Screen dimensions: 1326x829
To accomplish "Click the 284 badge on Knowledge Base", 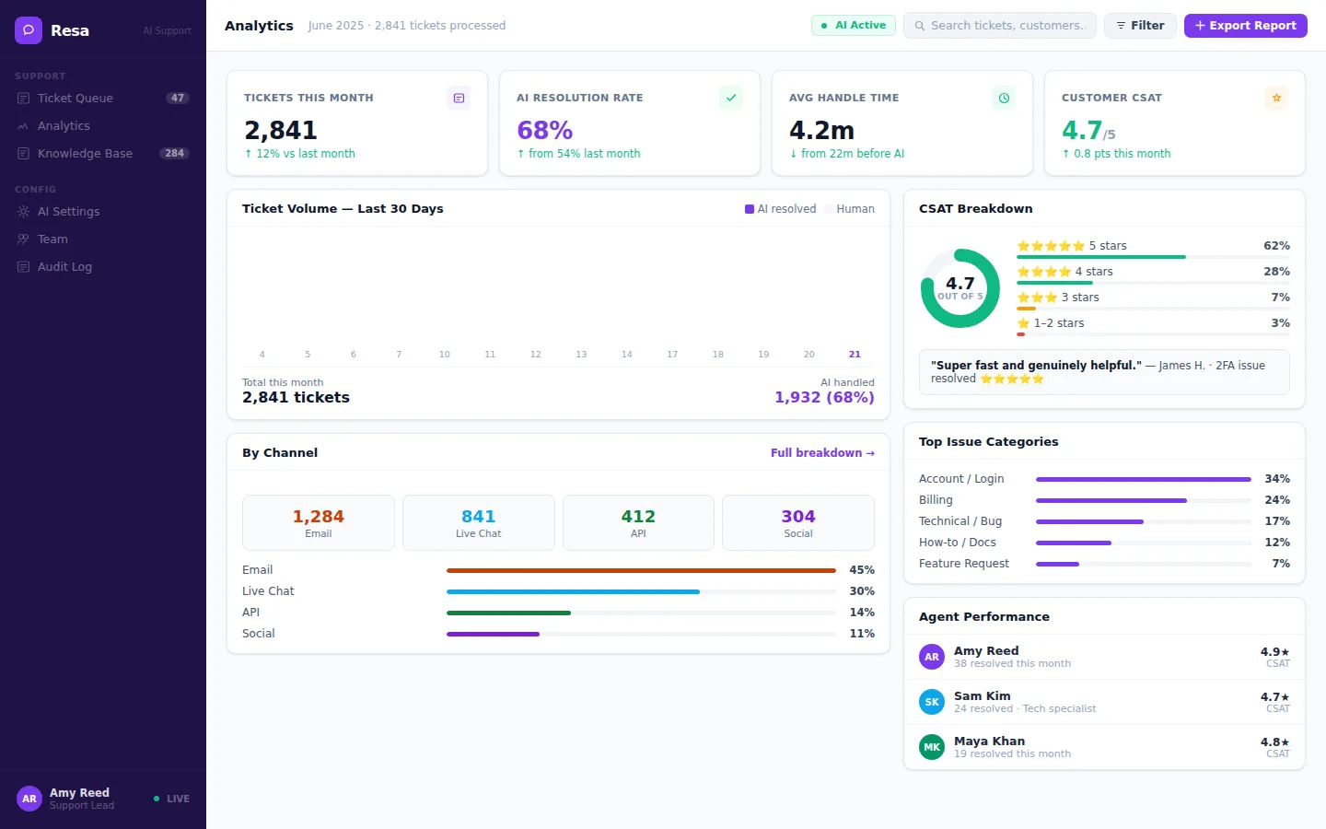I will (x=175, y=153).
